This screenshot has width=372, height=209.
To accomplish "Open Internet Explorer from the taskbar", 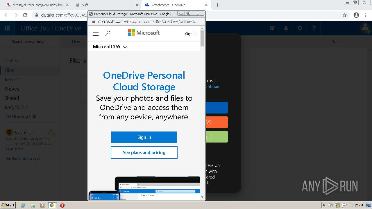I will [23, 205].
